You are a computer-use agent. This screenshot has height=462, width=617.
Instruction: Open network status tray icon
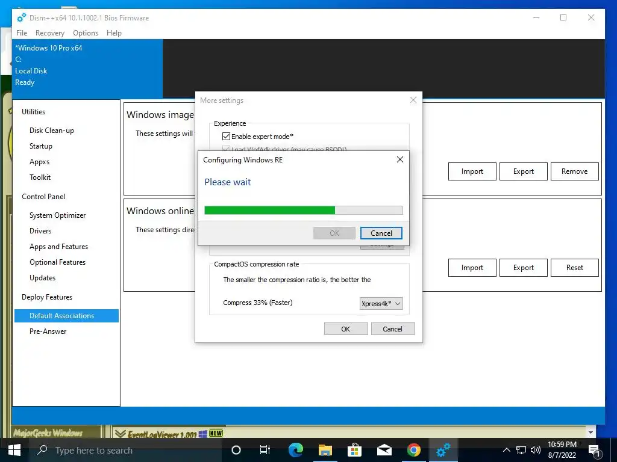[521, 450]
